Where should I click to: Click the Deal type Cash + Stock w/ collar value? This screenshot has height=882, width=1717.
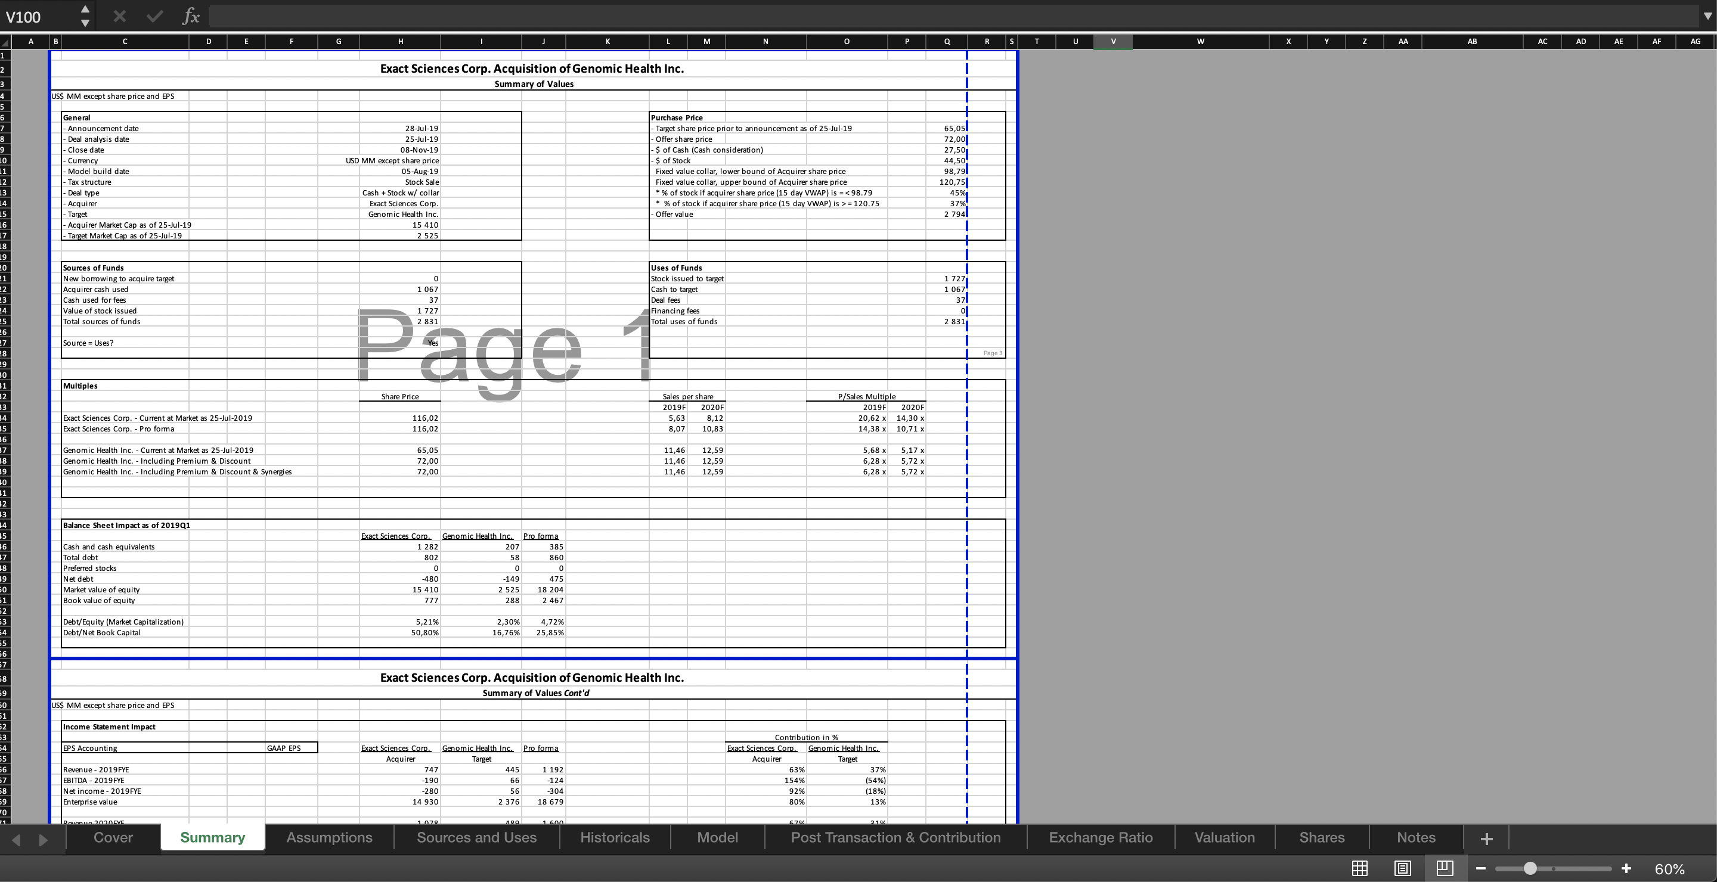tap(401, 193)
